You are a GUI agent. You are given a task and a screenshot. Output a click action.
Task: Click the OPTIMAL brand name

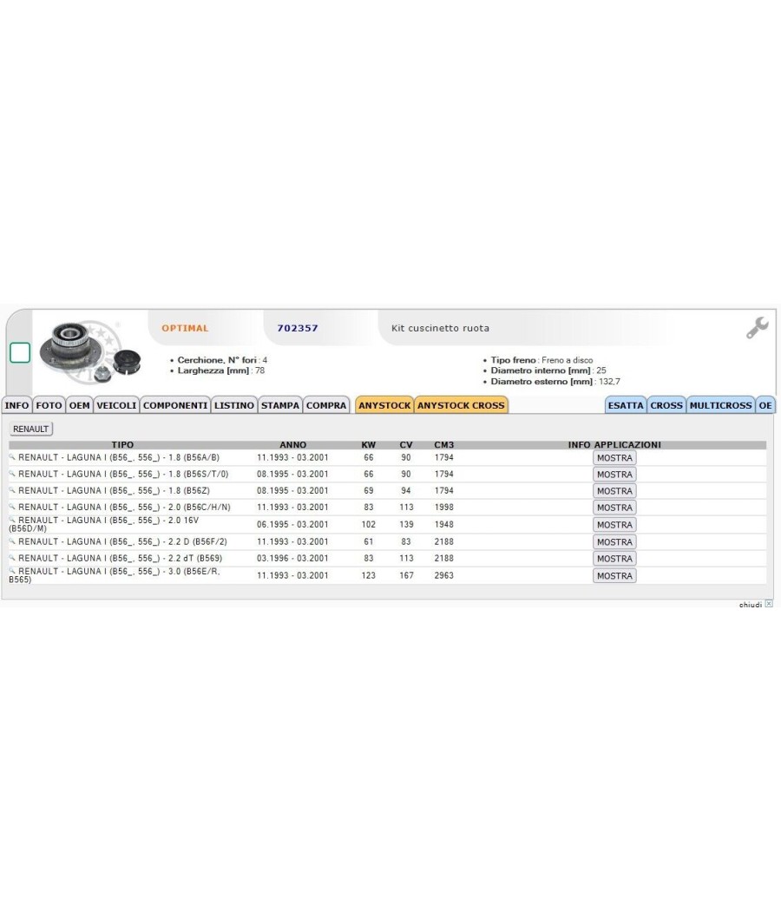pos(185,328)
